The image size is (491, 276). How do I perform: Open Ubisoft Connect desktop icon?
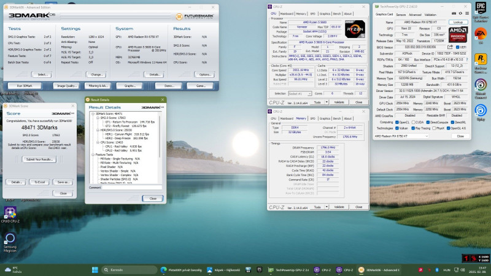481,89
